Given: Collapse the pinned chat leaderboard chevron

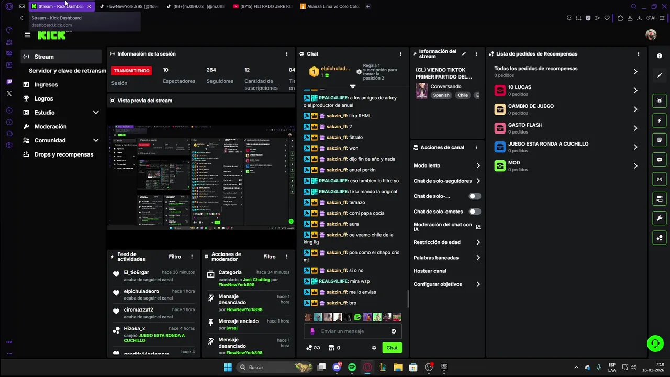Looking at the screenshot, I should click(352, 86).
